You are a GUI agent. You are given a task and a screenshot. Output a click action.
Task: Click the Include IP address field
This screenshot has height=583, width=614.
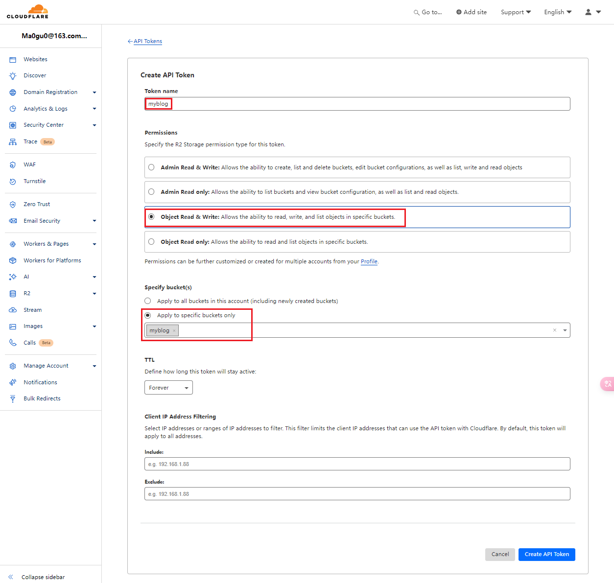[x=357, y=464]
